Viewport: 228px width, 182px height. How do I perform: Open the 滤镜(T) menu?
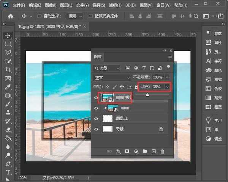coord(115,5)
